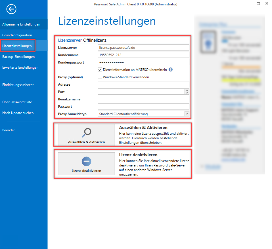The height and width of the screenshot is (249, 272).
Task: Click the Lizenzserver input field
Action: pos(143,47)
